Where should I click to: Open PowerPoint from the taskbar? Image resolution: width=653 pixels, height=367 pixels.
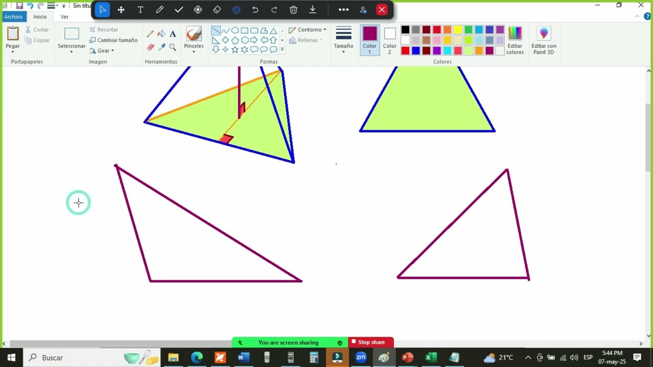coord(408,358)
